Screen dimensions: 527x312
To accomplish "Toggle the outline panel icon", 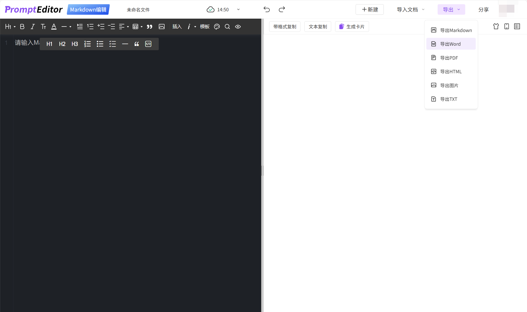I will point(517,26).
